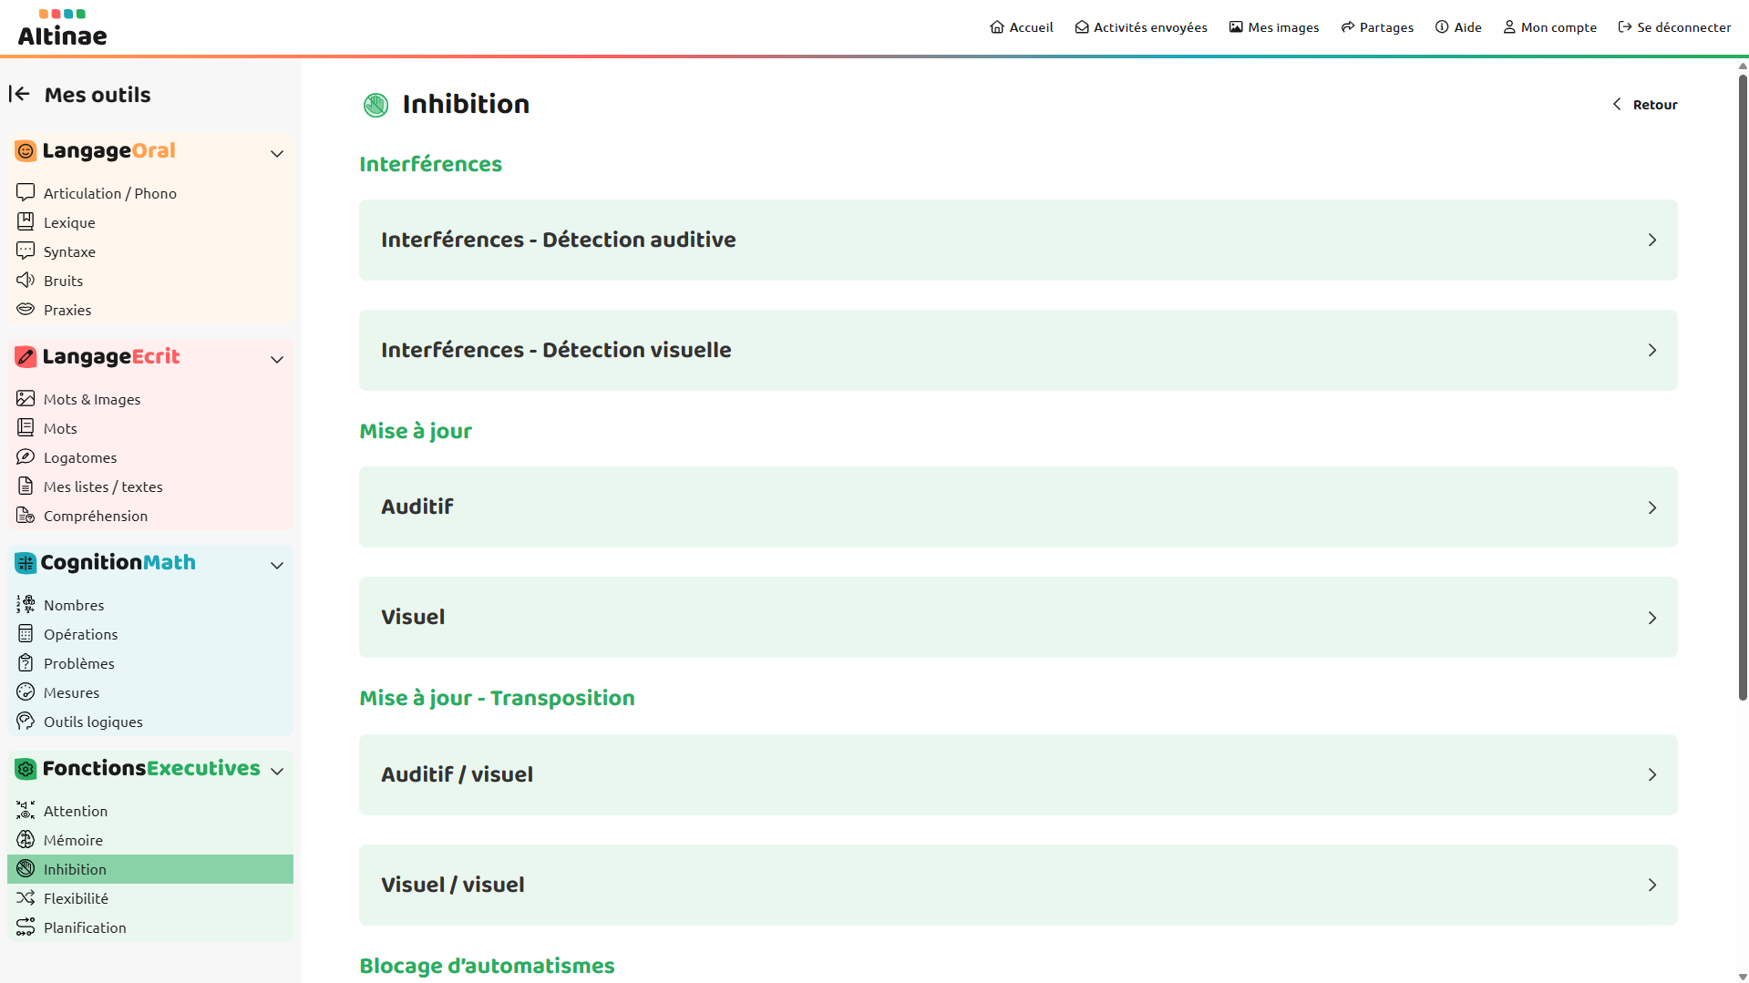
Task: Click the Altinae logo
Action: (62, 28)
